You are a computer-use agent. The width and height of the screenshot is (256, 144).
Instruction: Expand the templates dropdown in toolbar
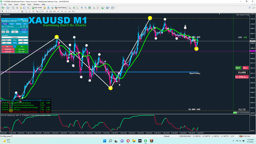pos(114,8)
